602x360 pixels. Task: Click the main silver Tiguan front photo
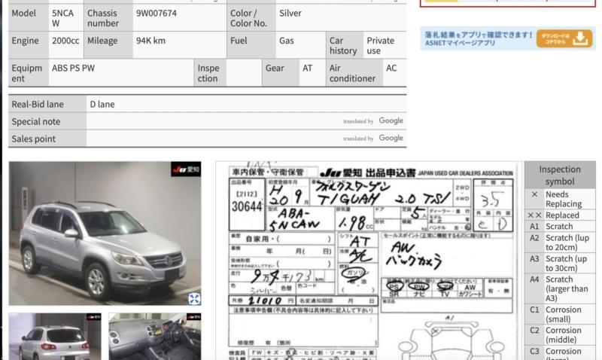pyautogui.click(x=104, y=233)
